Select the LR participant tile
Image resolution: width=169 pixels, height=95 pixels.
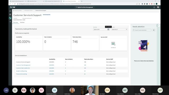(55, 90)
